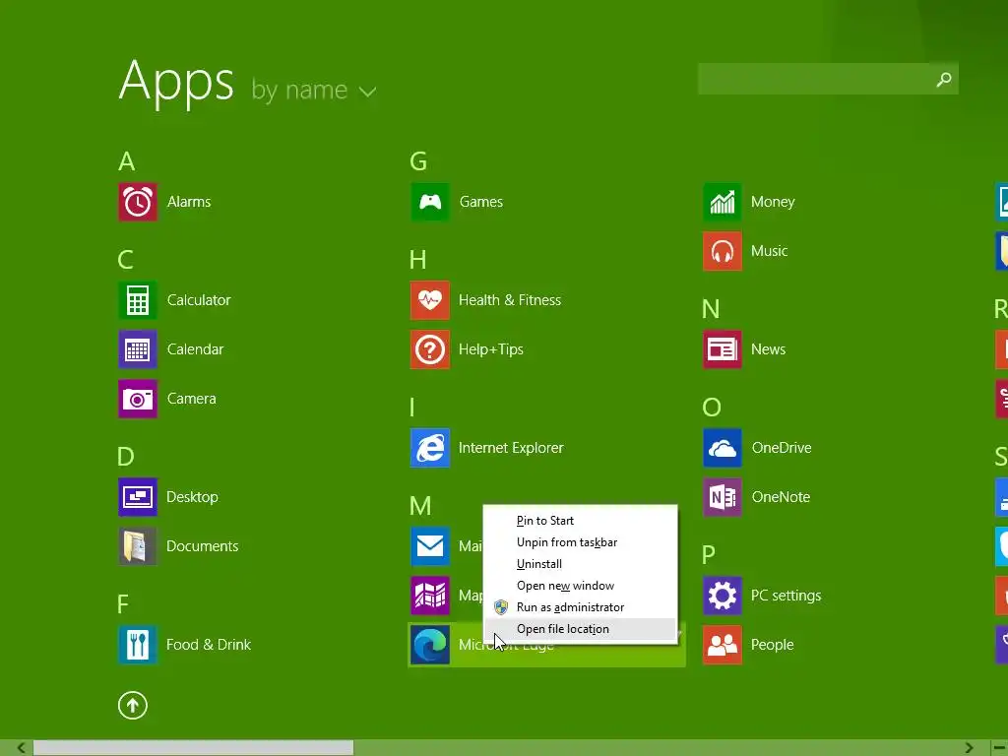
Task: Open the Mail app icon
Action: coord(430,546)
